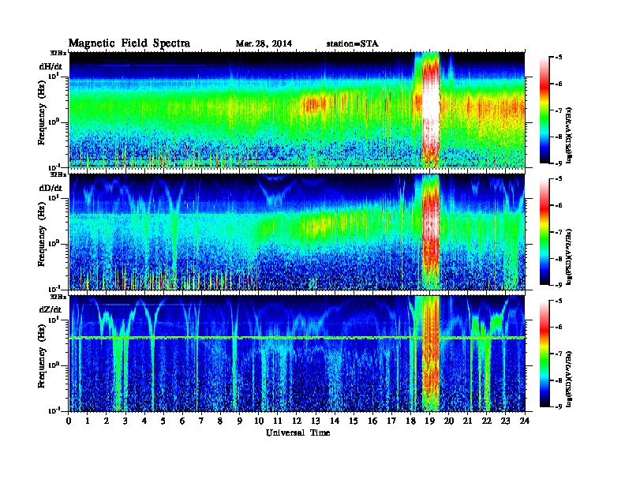Click the hour 12 tick label
The image size is (625, 483).
point(297,421)
